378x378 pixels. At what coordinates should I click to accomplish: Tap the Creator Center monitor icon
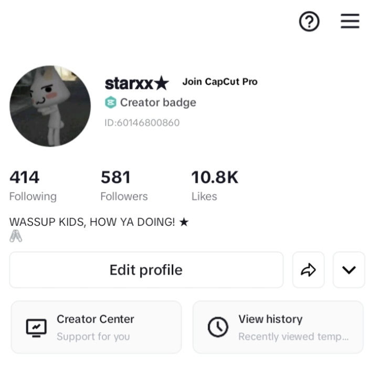(x=36, y=328)
